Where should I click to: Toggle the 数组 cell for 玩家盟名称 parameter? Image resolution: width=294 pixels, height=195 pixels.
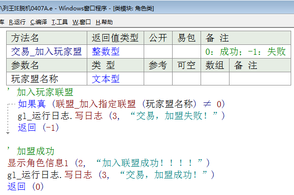[x=215, y=79]
